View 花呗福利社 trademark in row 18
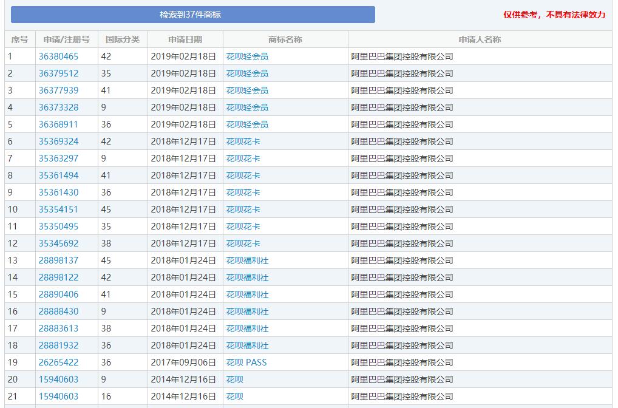The image size is (618, 408). pyautogui.click(x=247, y=345)
